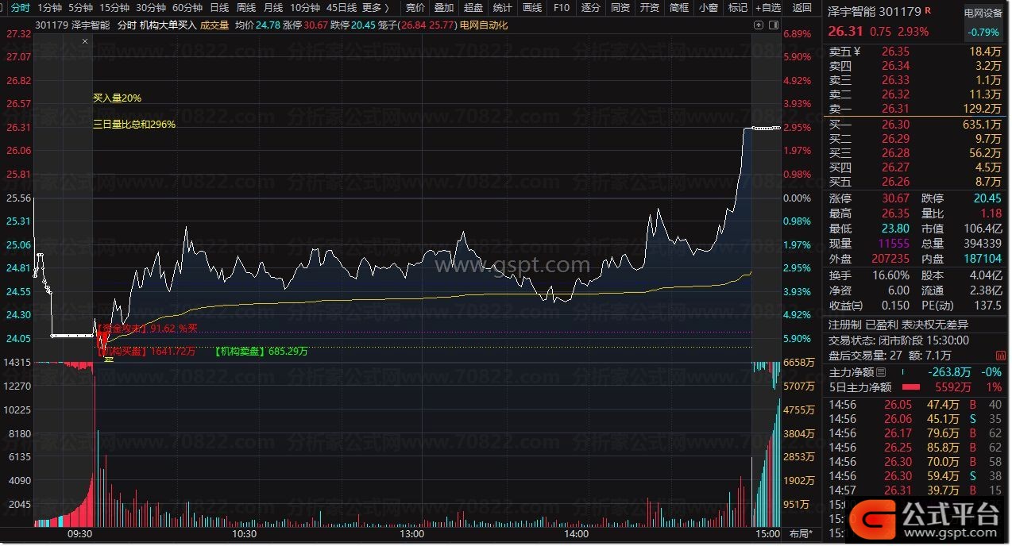Click the R margin-trading badge beside 301179
This screenshot has height=546, width=1012.
[929, 12]
